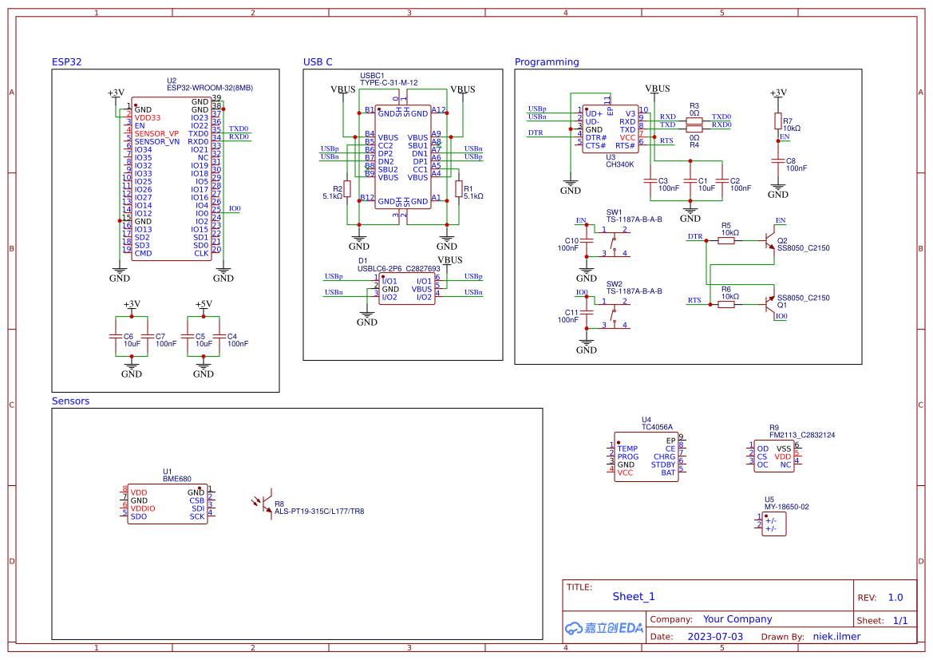Screen dimensions: 933x660
Task: Select the SW1 push-button switch symbol
Action: (614, 243)
